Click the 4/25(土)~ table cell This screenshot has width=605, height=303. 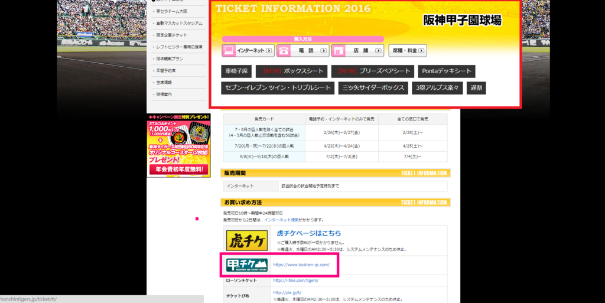tap(413, 146)
